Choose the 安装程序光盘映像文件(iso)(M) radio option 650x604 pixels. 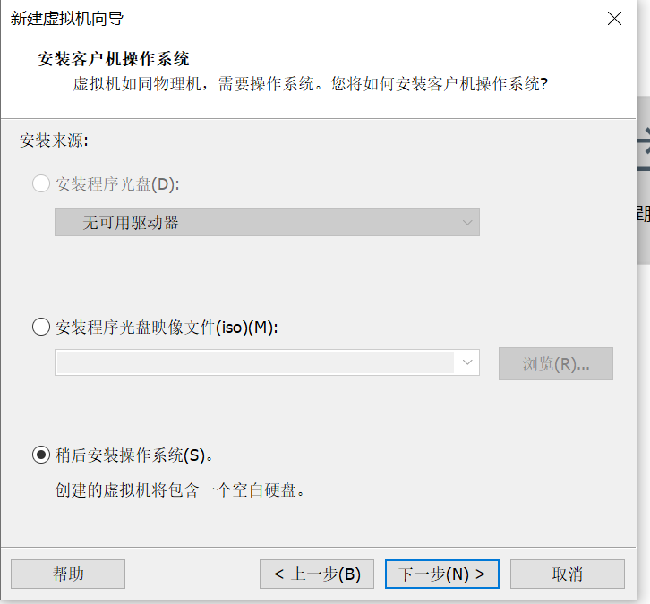41,327
